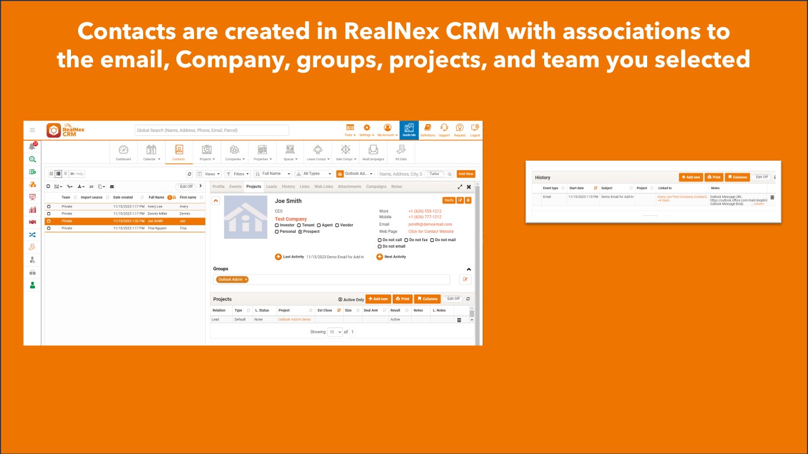
Task: Switch to the Profile tab
Action: 218,187
